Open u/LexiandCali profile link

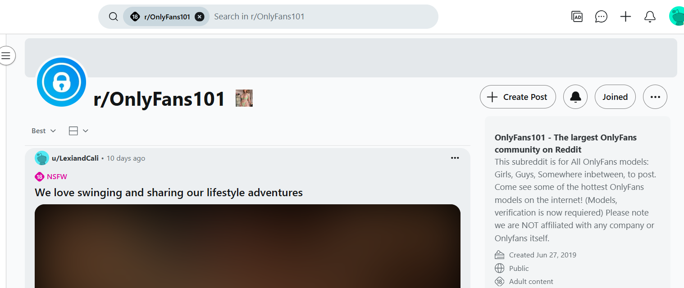(75, 158)
